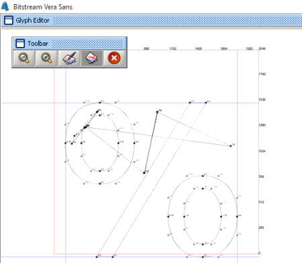The width and height of the screenshot is (302, 263).
Task: Click the zoom out magnifier in Toolbar
Action: (24, 58)
